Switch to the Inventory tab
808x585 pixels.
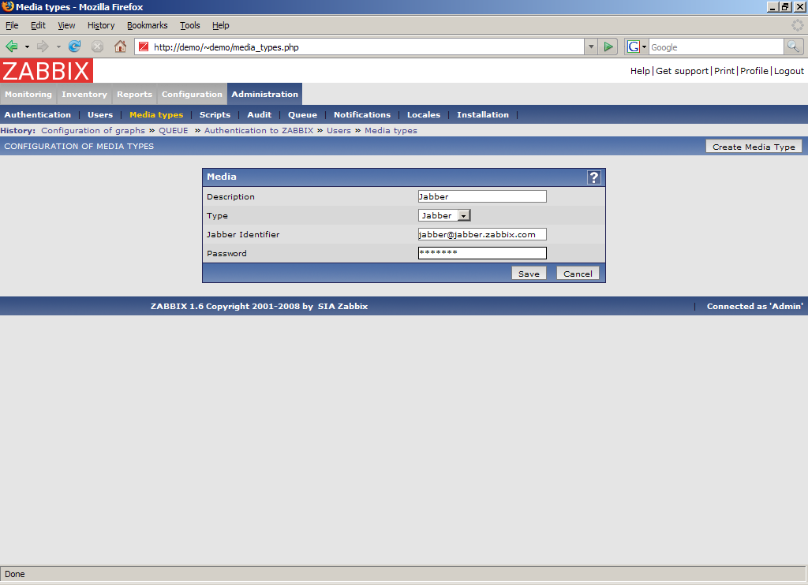point(84,95)
